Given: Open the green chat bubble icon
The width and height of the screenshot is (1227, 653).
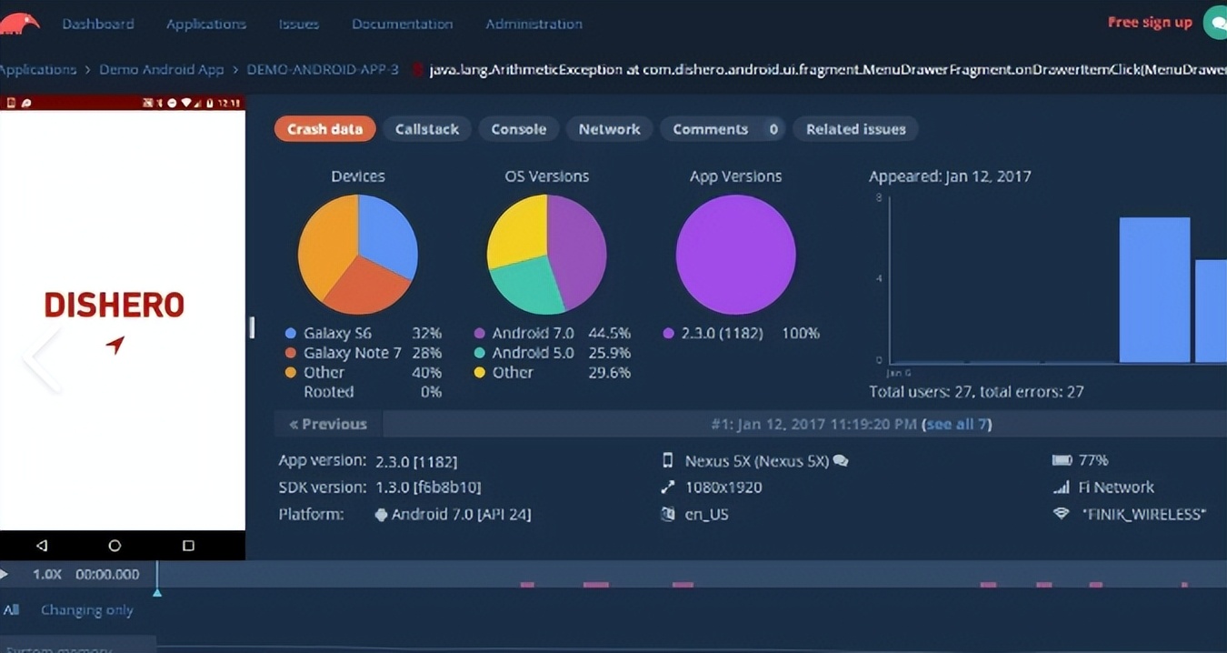Looking at the screenshot, I should [x=1216, y=23].
